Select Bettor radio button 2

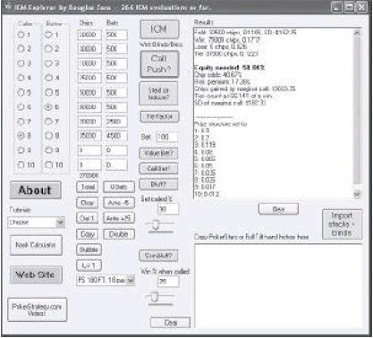tap(48, 48)
